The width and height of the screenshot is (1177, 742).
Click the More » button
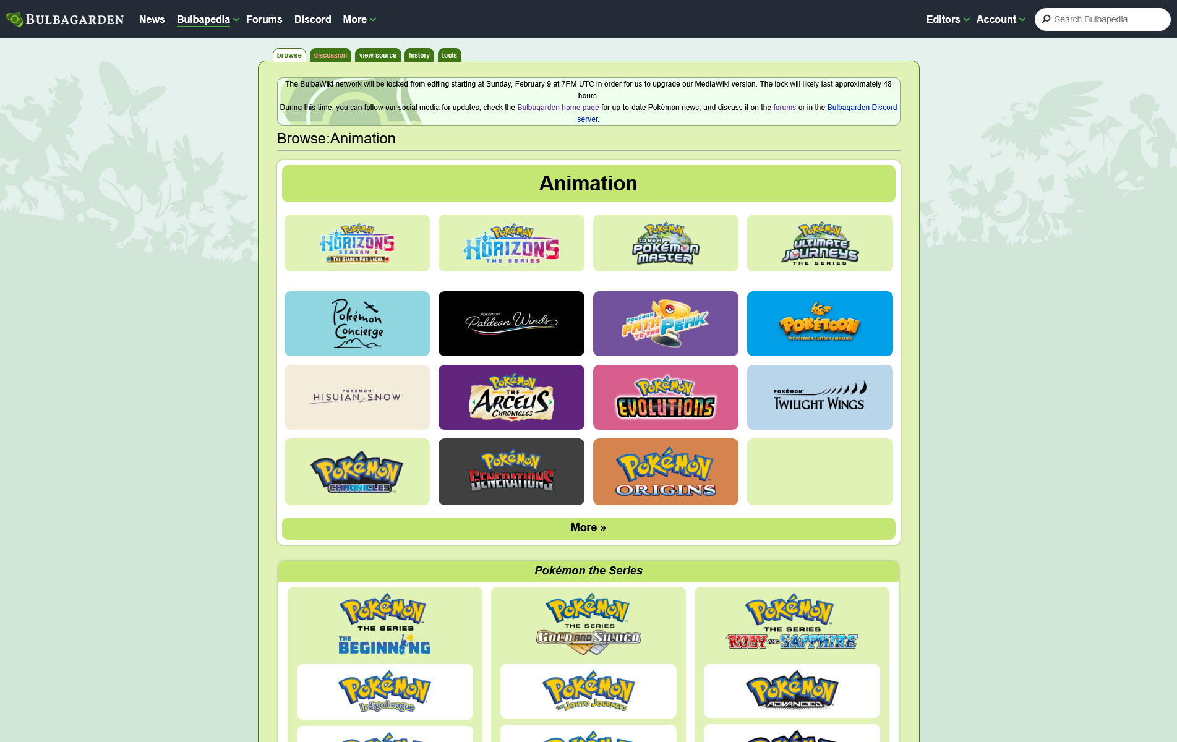[x=588, y=528]
